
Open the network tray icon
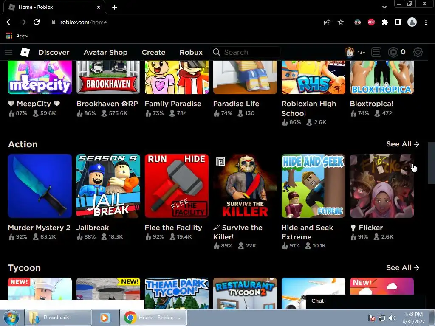tap(382, 318)
